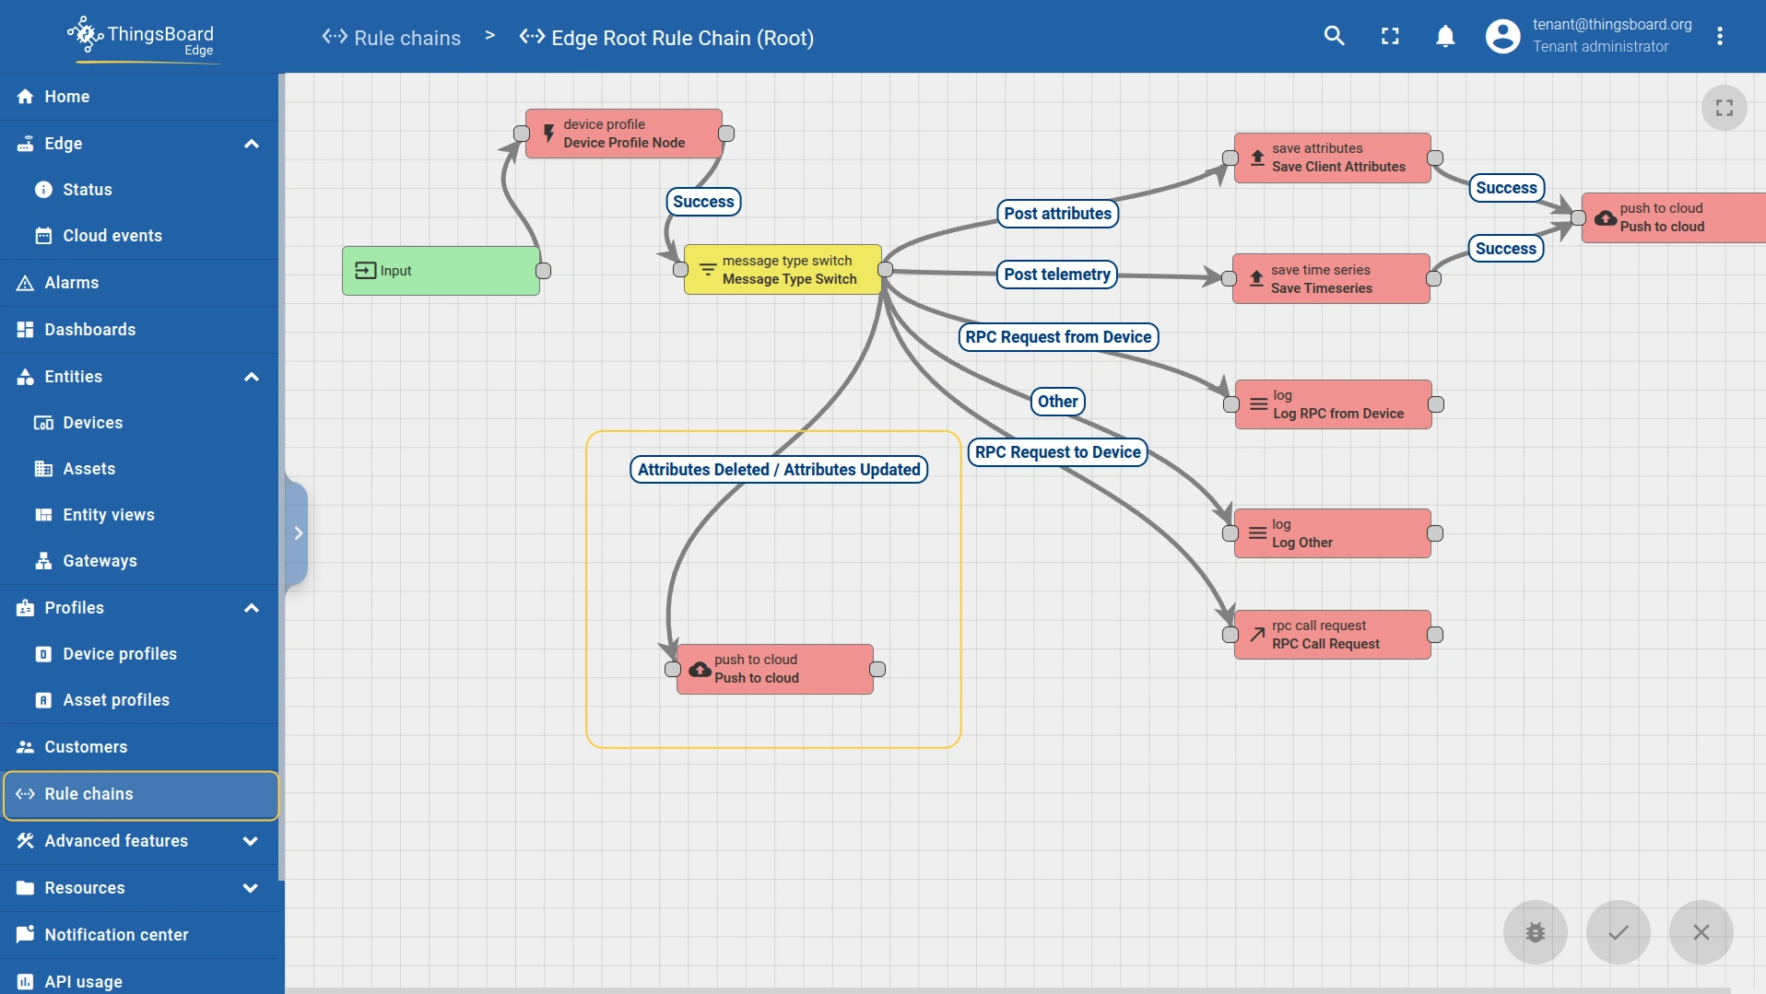This screenshot has width=1766, height=994.
Task: Expand the rule chain canvas to fullscreen
Action: pos(1724,108)
